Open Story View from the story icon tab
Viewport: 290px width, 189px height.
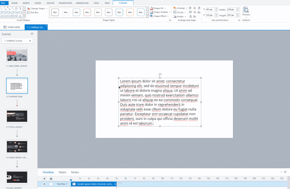(x=5, y=27)
